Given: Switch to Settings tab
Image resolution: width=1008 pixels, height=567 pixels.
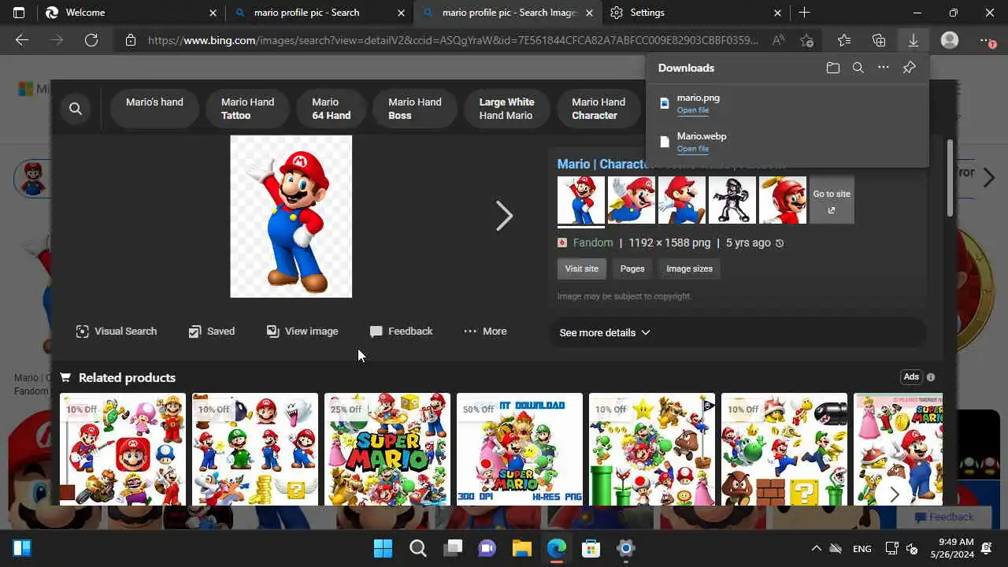Looking at the screenshot, I should click(695, 13).
